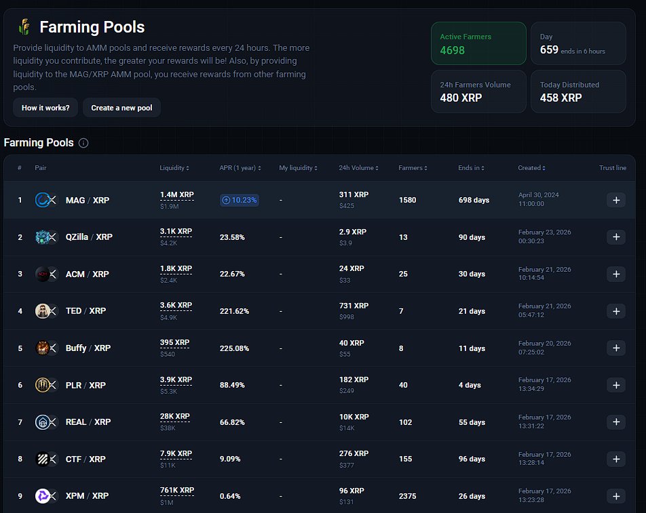Click the 225.08% APR value

(x=234, y=348)
